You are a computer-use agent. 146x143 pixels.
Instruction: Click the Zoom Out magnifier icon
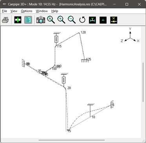click(x=72, y=20)
